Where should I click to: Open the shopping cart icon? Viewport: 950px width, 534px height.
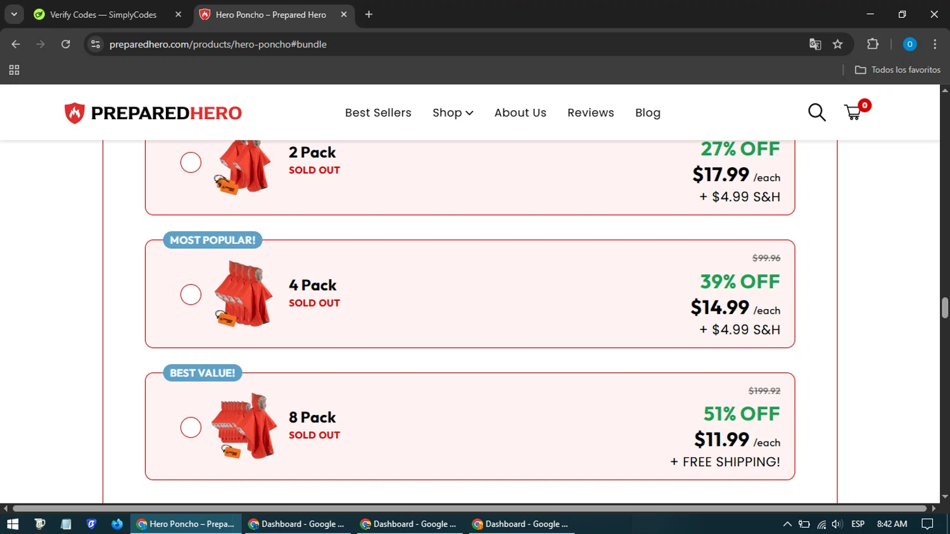[x=853, y=113]
